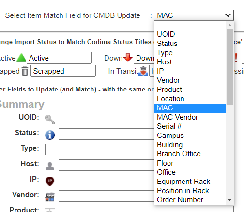Click the UOID key icon
The width and height of the screenshot is (244, 212).
coord(50,120)
